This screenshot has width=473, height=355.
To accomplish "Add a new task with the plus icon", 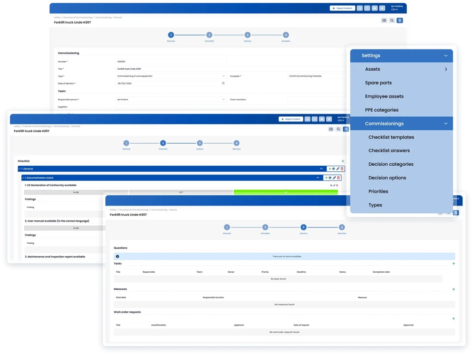I will coord(454,264).
